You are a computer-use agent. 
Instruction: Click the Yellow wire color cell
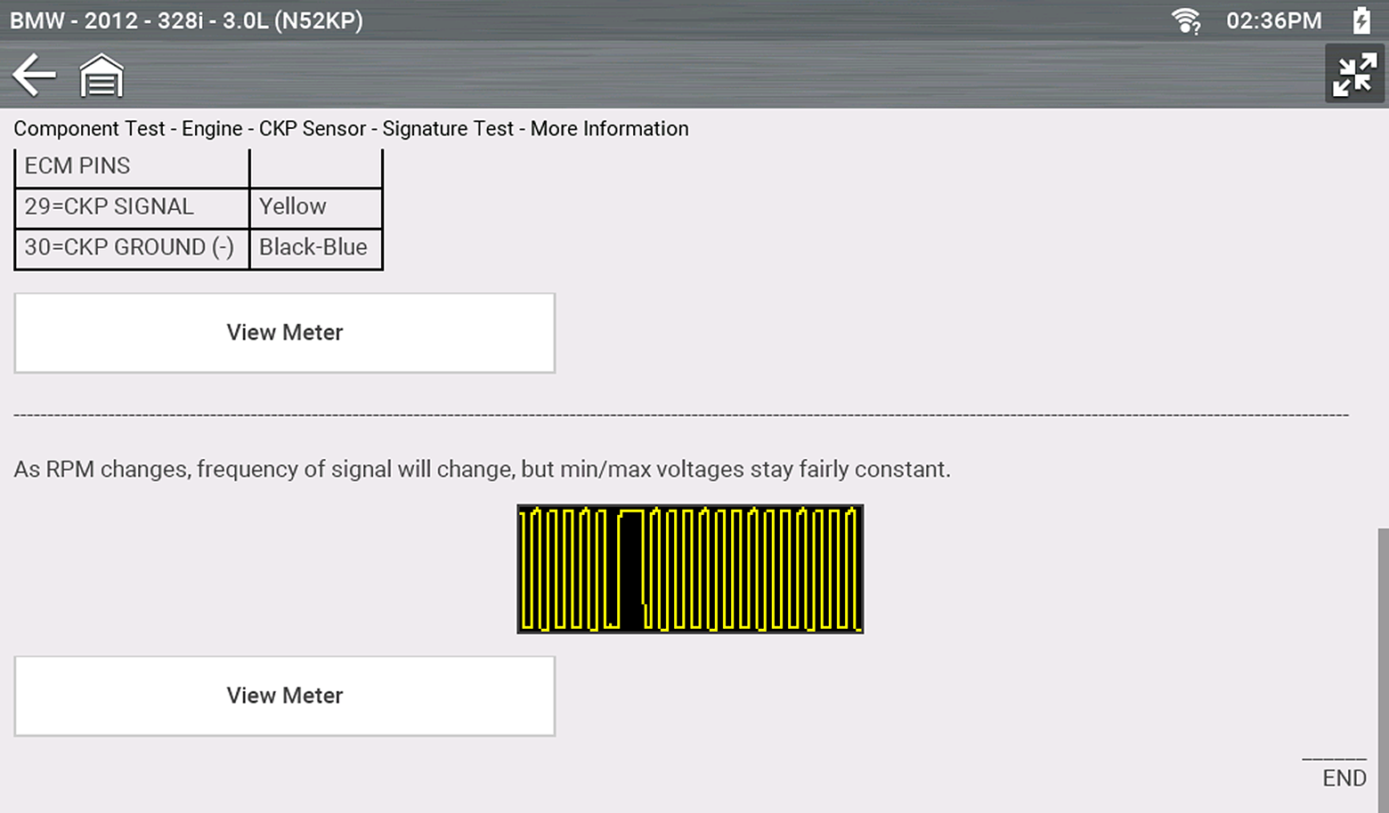[315, 206]
